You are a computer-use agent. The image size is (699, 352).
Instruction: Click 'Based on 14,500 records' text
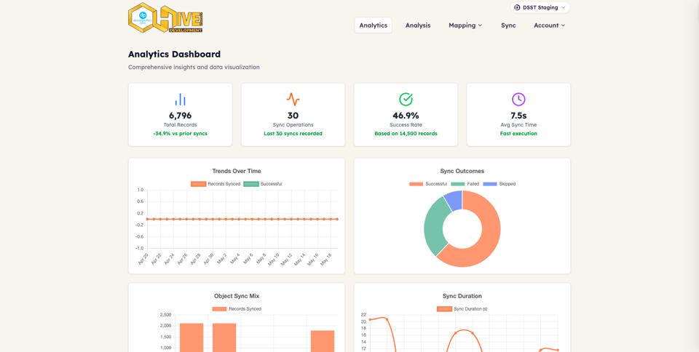[x=406, y=134]
